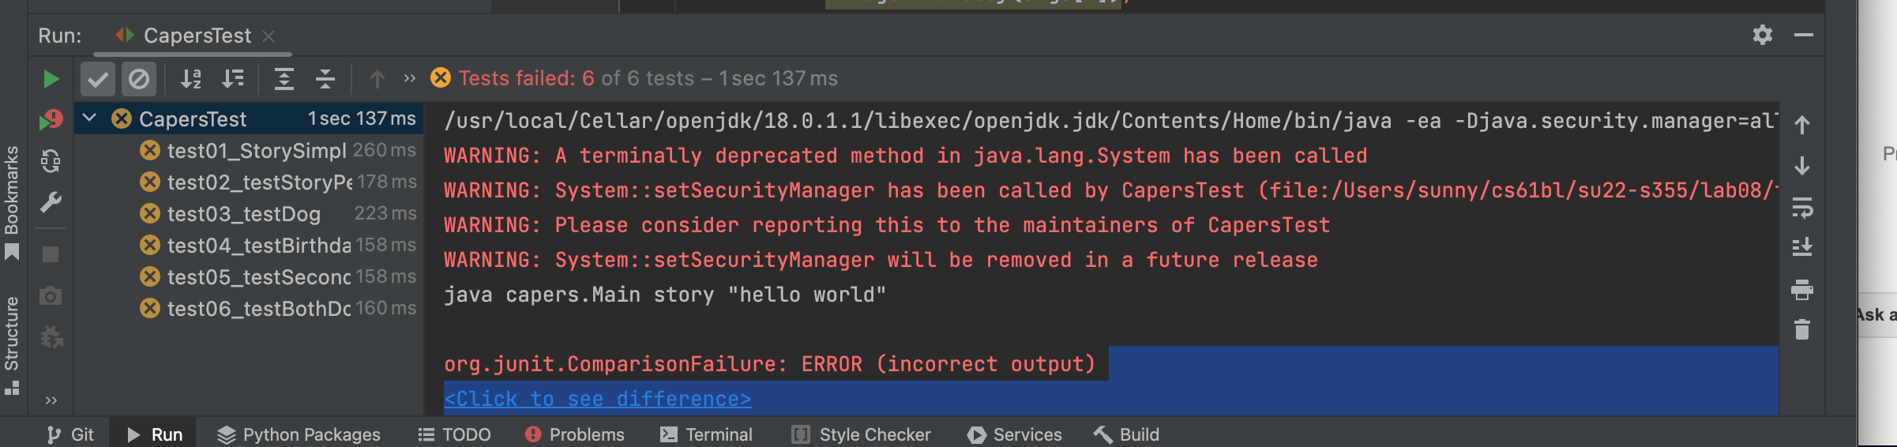
Task: Switch to the Problems tab
Action: tap(575, 434)
